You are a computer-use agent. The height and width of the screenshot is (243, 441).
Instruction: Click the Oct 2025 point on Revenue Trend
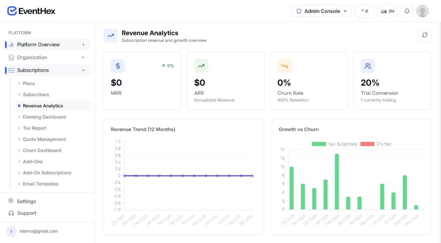(124, 176)
